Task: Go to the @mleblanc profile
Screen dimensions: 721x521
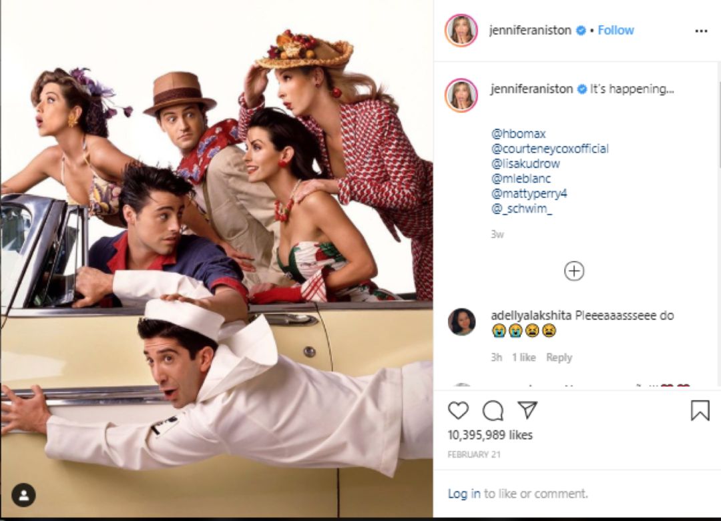Action: click(x=521, y=178)
